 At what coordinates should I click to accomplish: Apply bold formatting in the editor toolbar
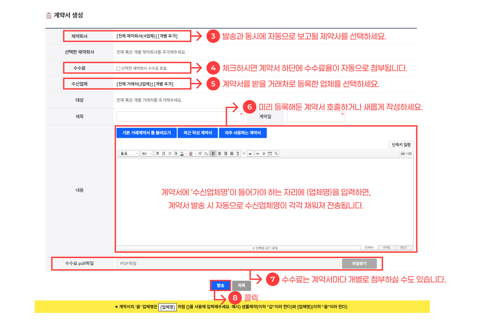point(157,153)
